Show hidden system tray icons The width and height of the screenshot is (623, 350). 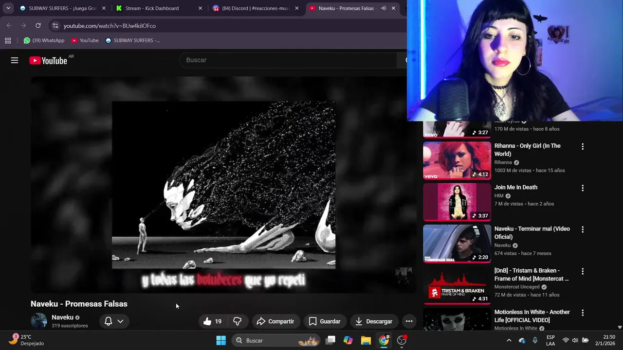point(509,340)
